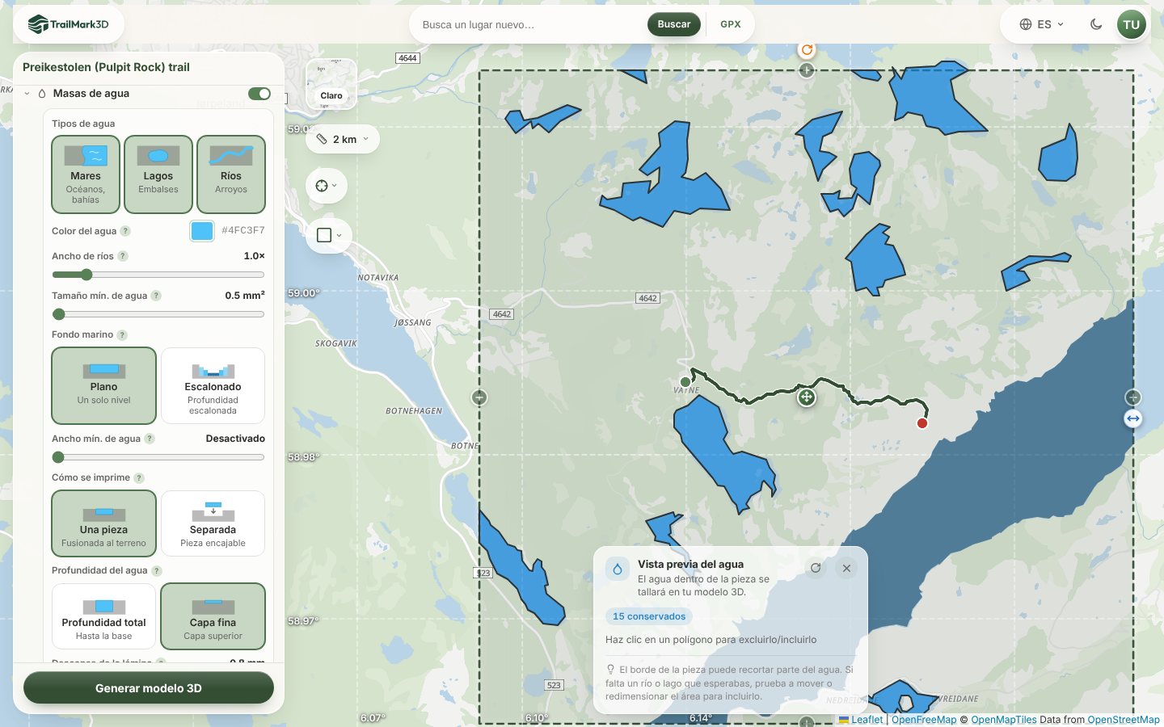Screen dimensions: 1164x727
Task: Click the red trail end marker
Action: click(x=922, y=423)
